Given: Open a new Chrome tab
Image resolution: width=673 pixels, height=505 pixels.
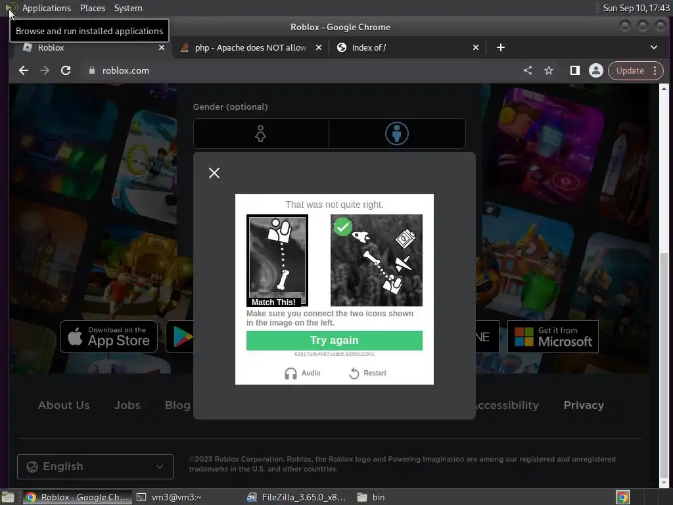Looking at the screenshot, I should point(500,47).
